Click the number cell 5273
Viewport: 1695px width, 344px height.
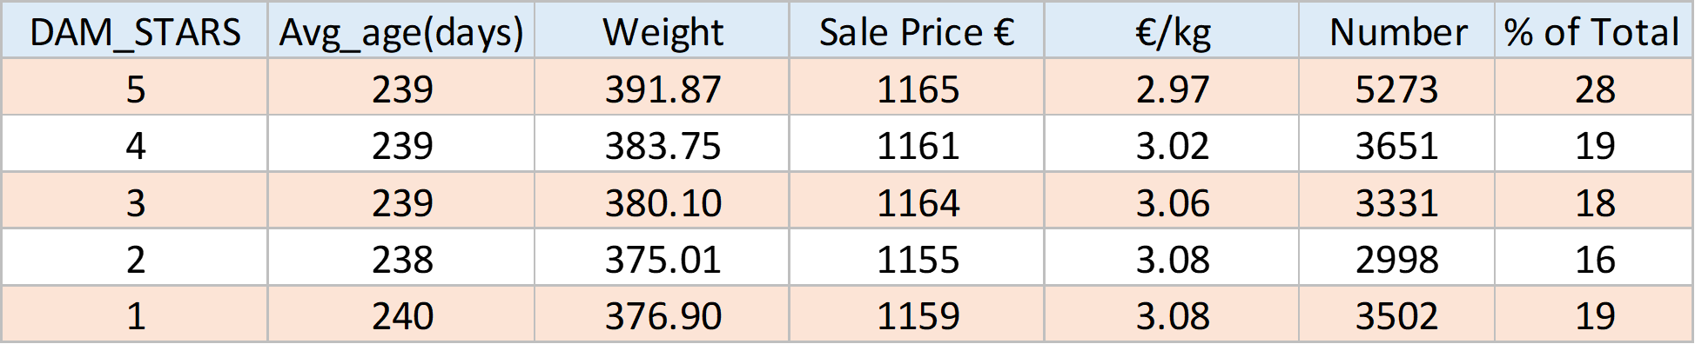tap(1397, 88)
